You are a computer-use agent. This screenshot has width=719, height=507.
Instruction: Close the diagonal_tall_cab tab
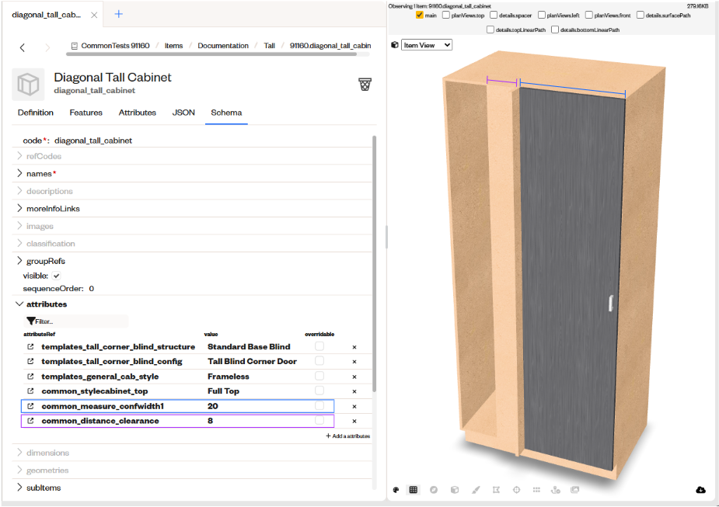click(x=94, y=15)
